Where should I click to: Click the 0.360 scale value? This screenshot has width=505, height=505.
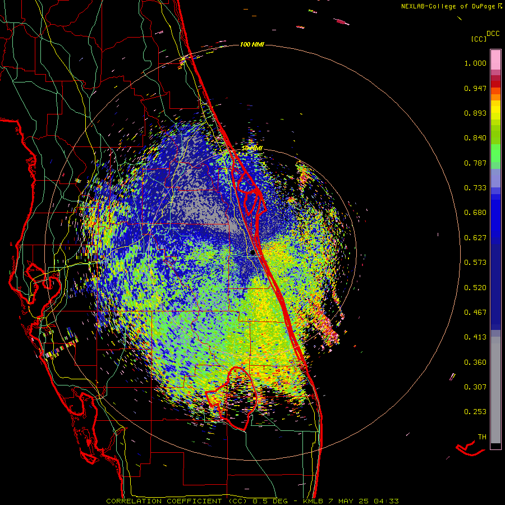click(475, 362)
